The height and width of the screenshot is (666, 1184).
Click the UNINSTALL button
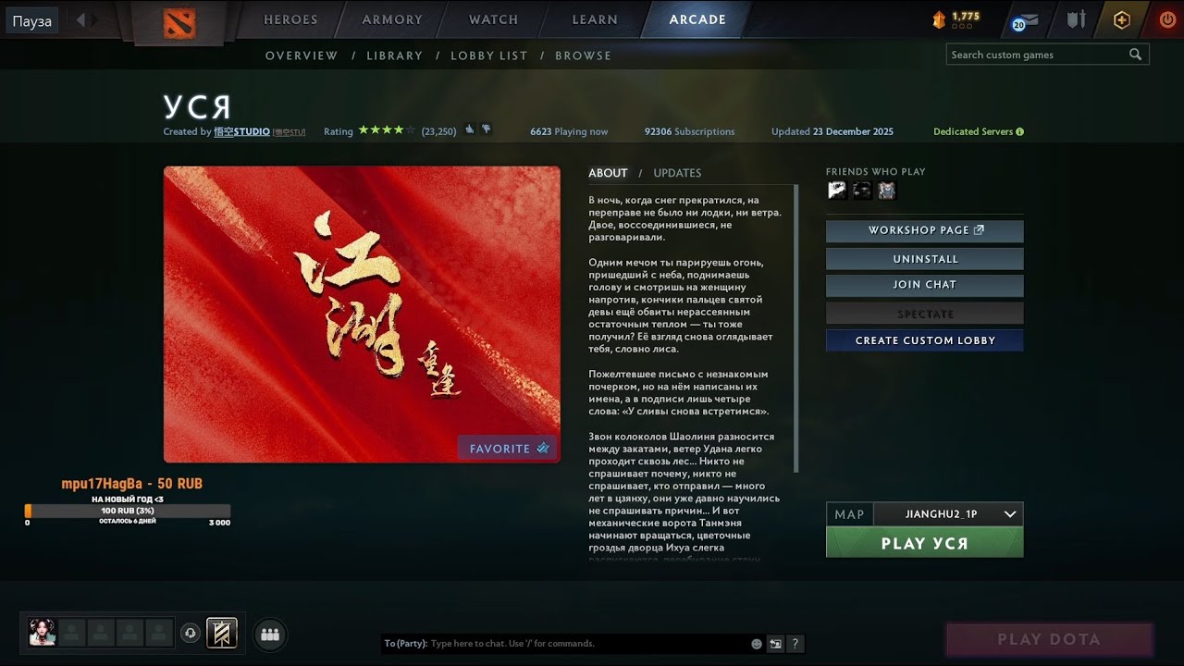click(x=924, y=259)
